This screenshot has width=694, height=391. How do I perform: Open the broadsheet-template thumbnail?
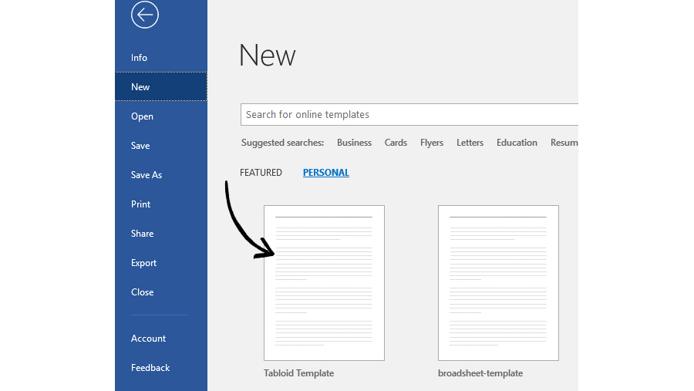click(x=498, y=283)
